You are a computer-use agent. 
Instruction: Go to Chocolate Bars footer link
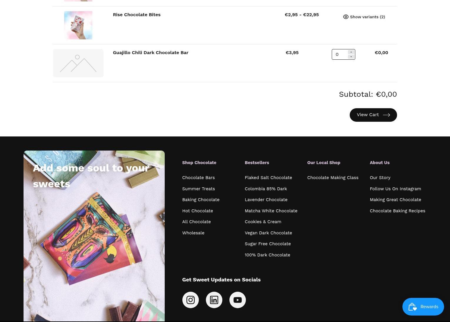(198, 178)
